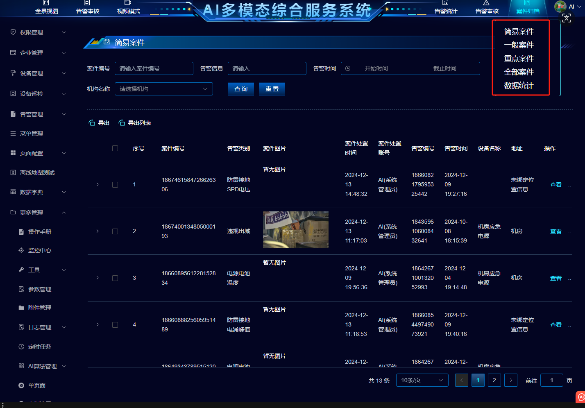The height and width of the screenshot is (408, 585).
Task: Open the 违规出城 case image thumbnail
Action: click(296, 230)
